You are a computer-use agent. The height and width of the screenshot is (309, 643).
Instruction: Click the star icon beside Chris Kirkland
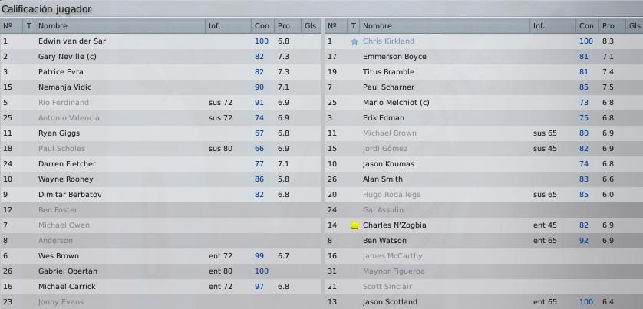(354, 41)
